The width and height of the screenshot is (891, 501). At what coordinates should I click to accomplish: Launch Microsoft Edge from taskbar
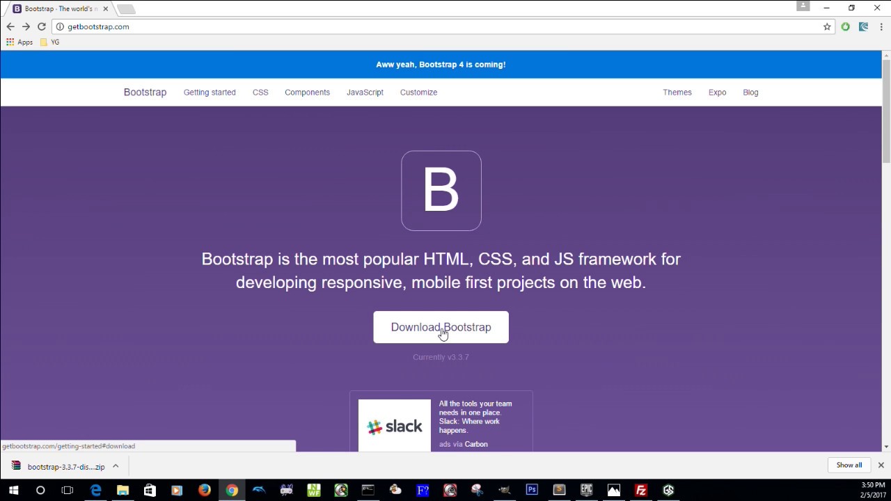coord(95,490)
